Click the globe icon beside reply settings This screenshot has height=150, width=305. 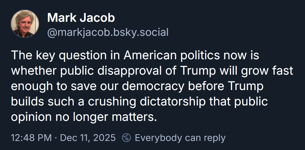126,138
